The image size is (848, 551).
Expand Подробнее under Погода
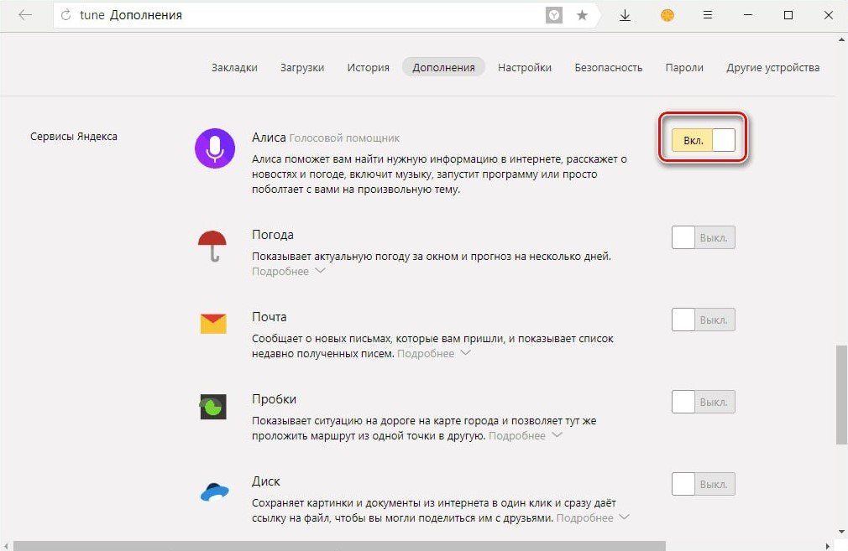tap(288, 271)
